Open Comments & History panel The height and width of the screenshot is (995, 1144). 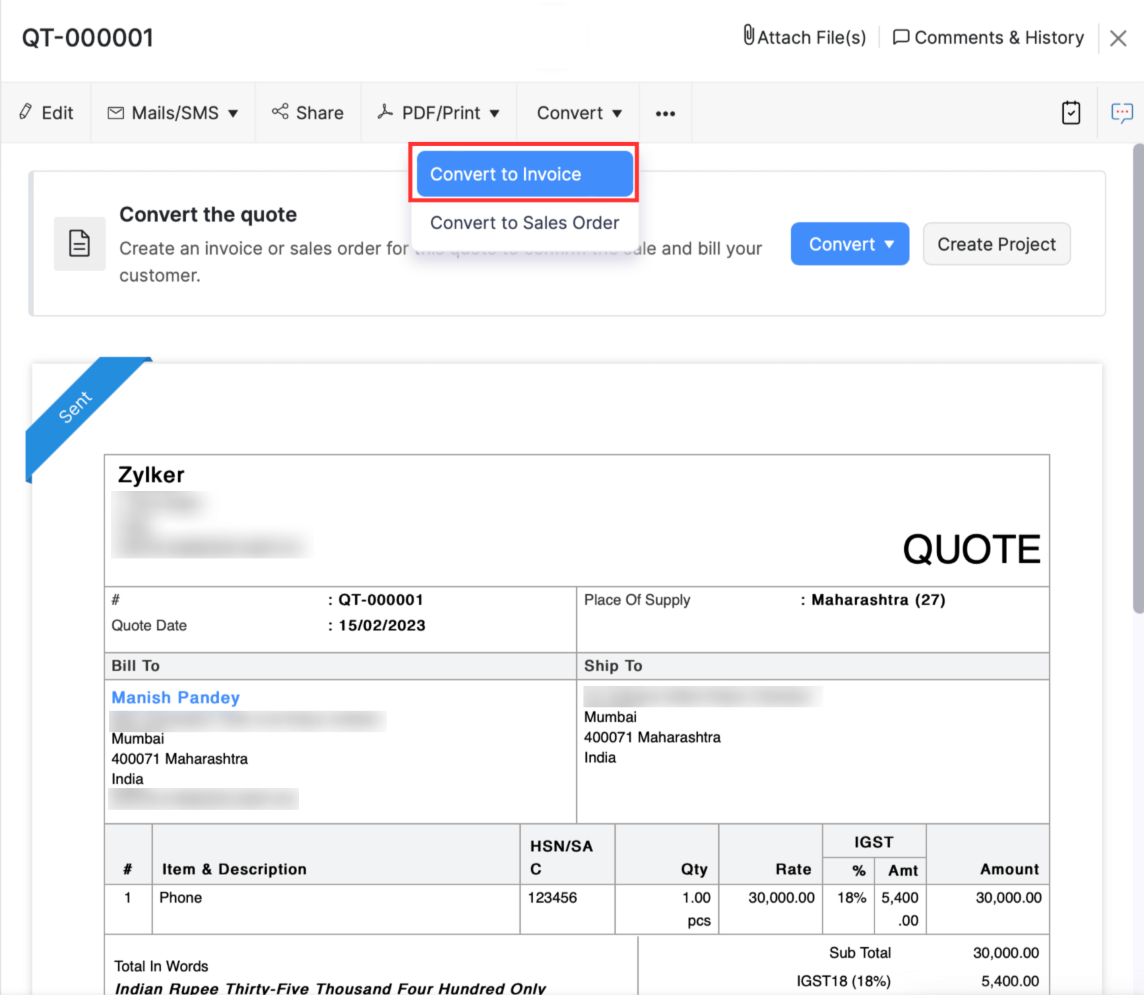(x=997, y=37)
